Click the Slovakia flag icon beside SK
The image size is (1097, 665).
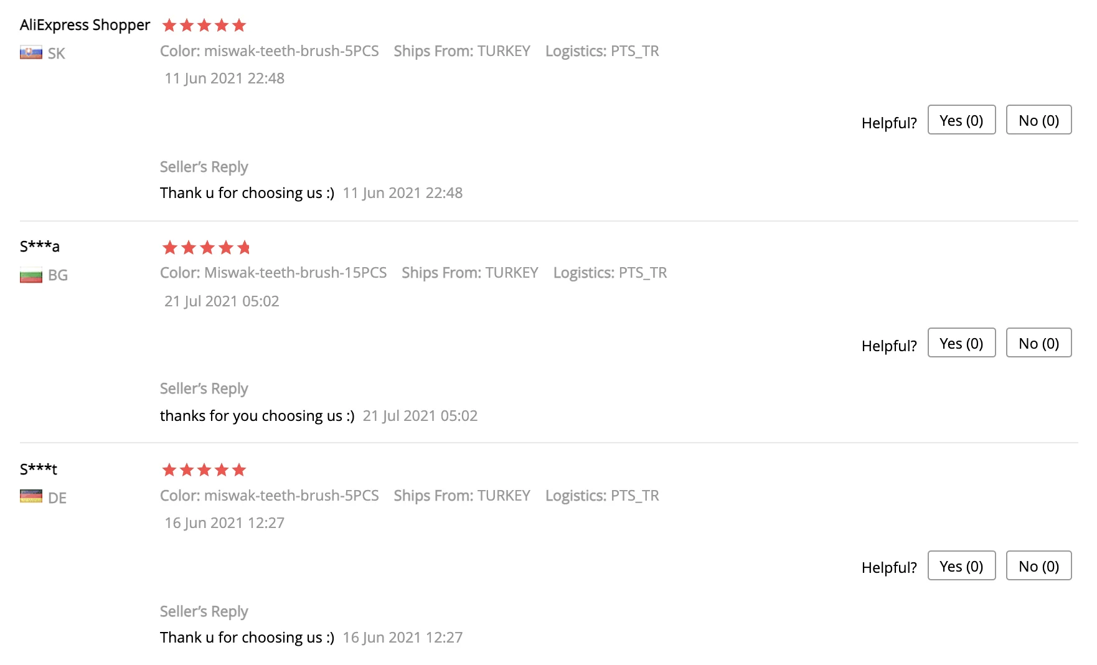[x=31, y=53]
